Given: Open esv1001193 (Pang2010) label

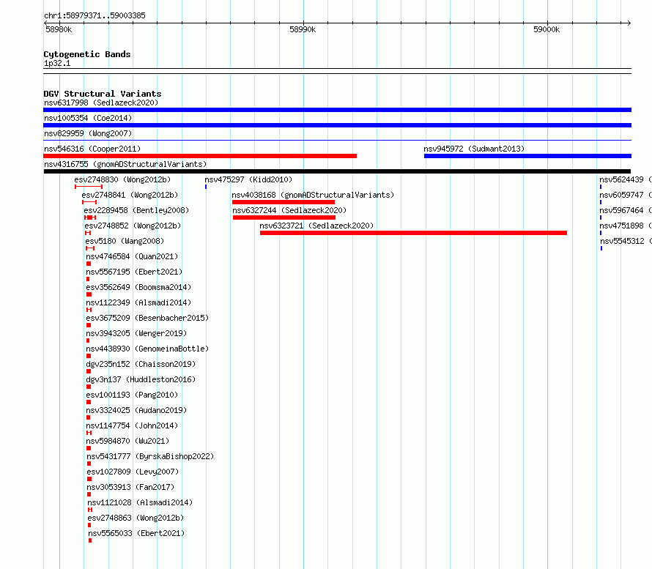Looking at the screenshot, I should pyautogui.click(x=132, y=395).
